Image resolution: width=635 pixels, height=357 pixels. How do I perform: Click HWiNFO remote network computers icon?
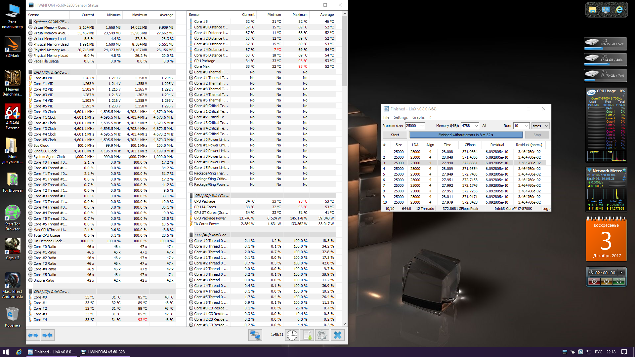(x=255, y=335)
